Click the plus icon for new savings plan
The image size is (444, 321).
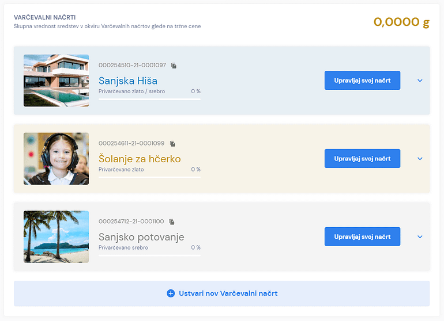click(x=171, y=293)
